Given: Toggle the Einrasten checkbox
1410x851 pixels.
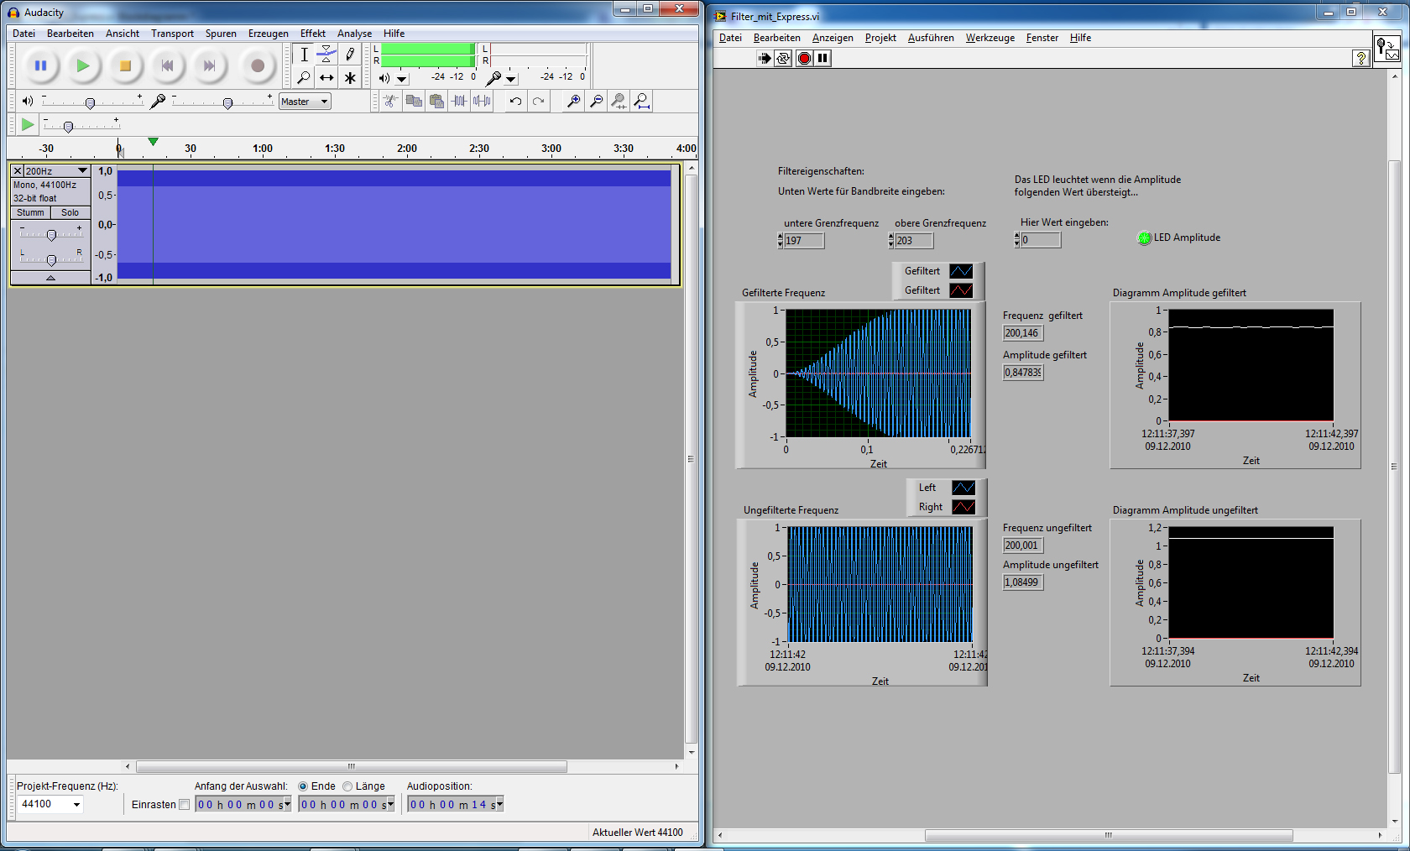Looking at the screenshot, I should (x=185, y=805).
